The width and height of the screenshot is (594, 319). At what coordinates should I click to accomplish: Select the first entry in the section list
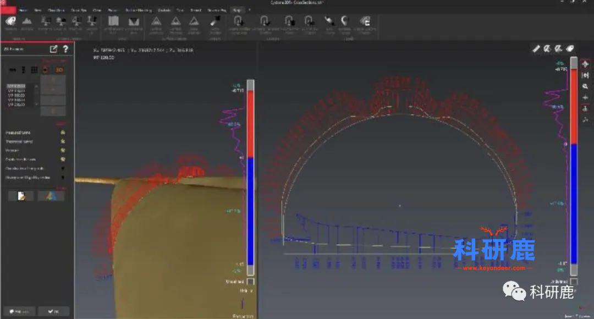tap(16, 86)
